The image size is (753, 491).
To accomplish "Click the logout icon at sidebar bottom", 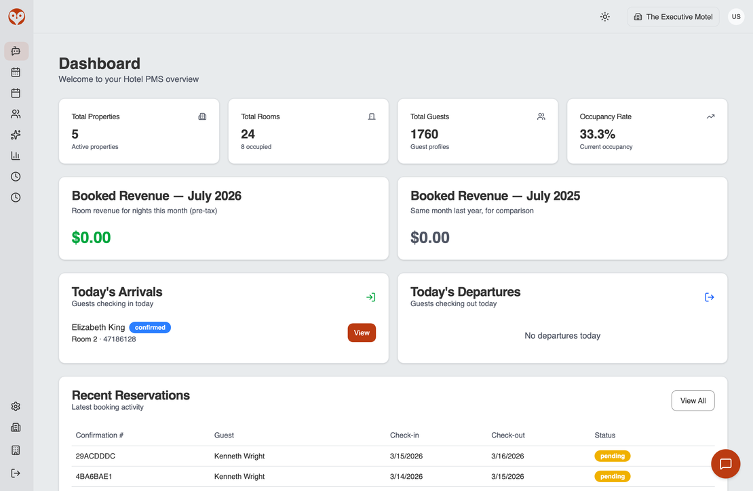I will (16, 473).
